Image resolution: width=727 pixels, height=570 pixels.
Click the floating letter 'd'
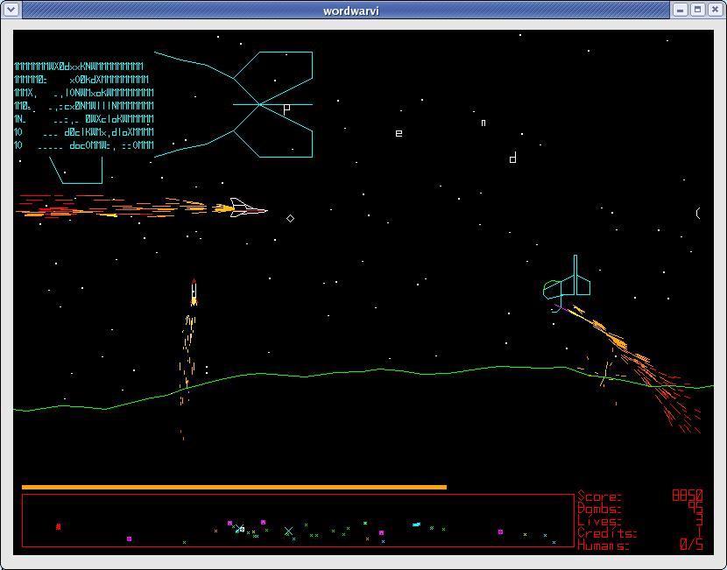tap(512, 158)
